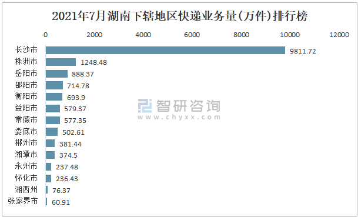
Task: Click the 湘潭市 category label
Action: (26, 154)
